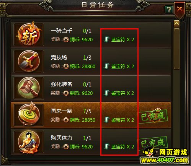Click the 购买体力 meditating monk icon
Viewport: 191px width, 166px height.
29,142
